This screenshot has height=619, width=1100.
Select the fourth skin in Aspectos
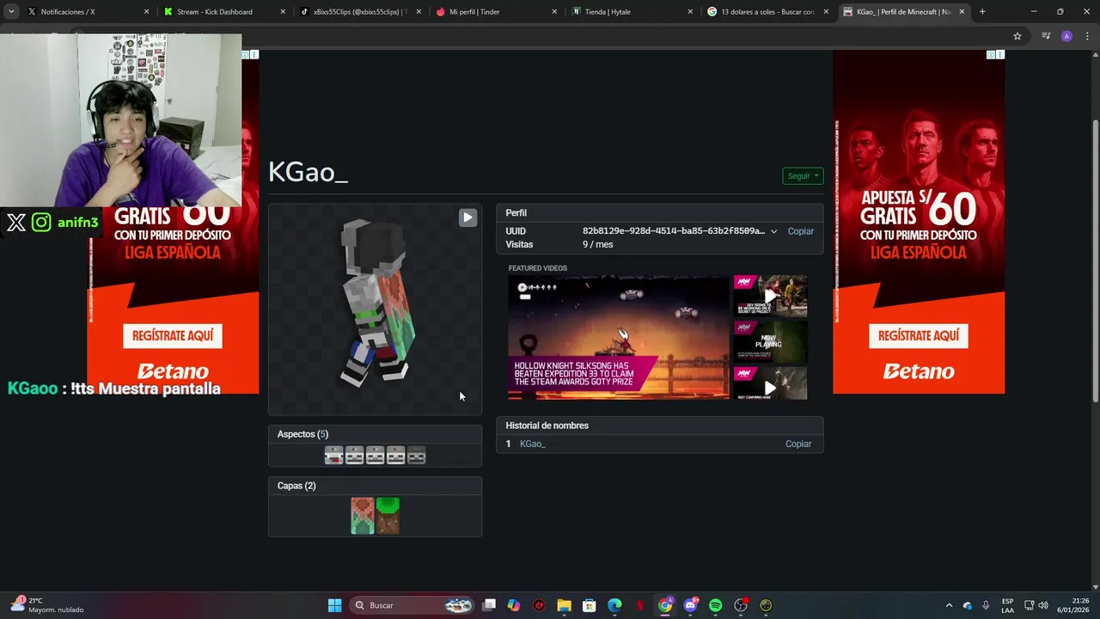[396, 456]
